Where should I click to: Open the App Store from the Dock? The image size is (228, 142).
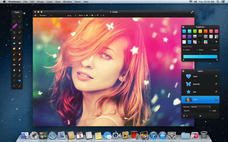tap(162, 135)
